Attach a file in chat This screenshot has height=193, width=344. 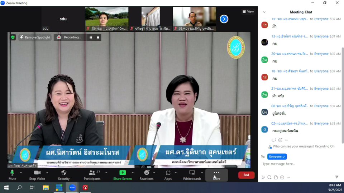pos(276,177)
